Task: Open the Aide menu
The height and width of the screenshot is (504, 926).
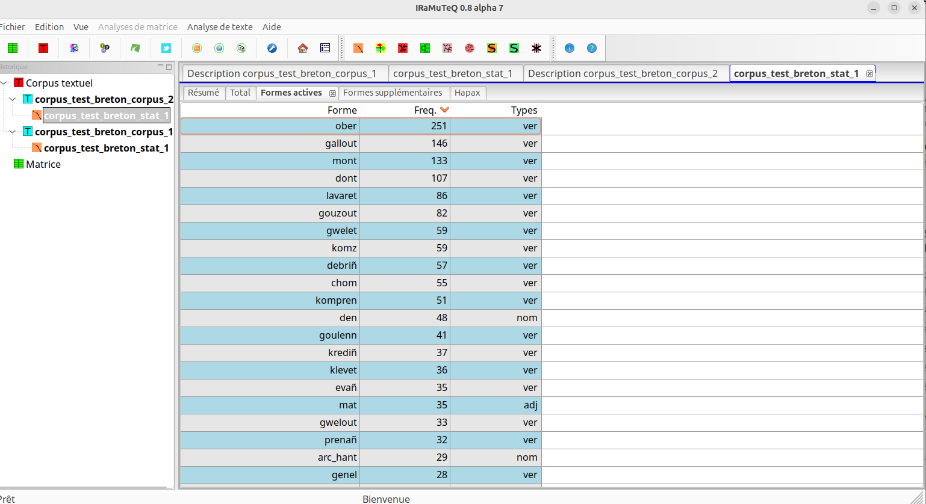Action: pyautogui.click(x=272, y=27)
